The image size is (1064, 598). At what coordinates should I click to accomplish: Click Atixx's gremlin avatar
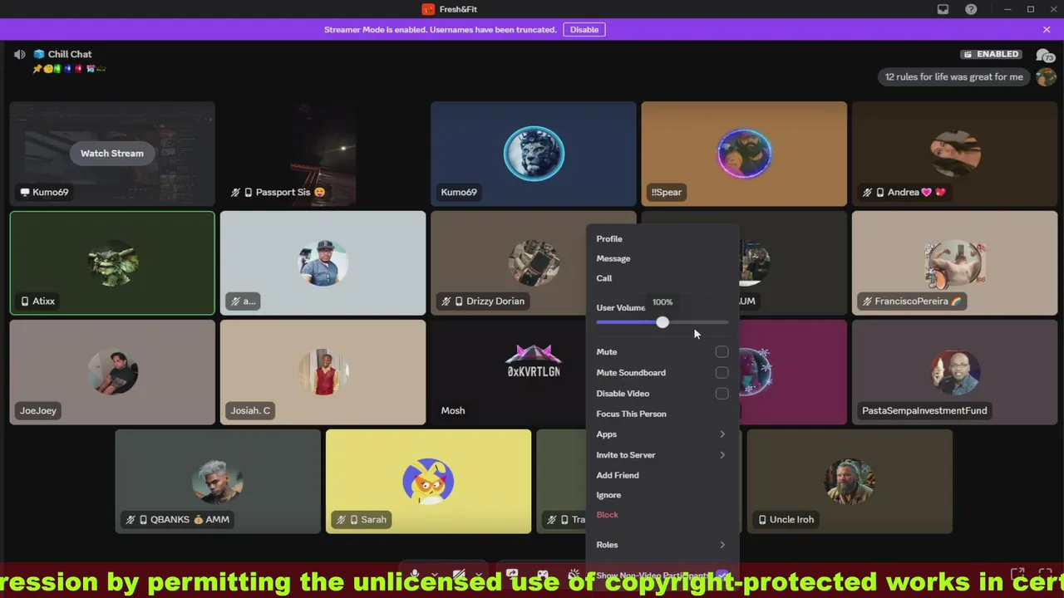(112, 262)
